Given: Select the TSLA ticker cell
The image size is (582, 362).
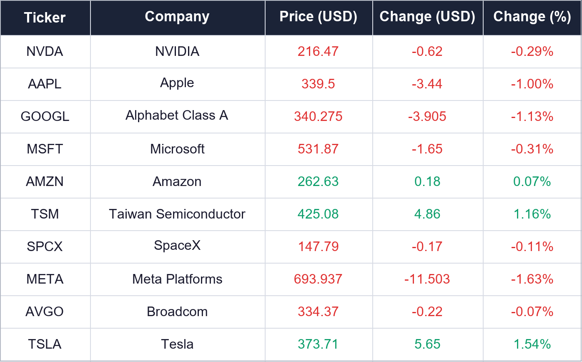Looking at the screenshot, I should [x=45, y=344].
